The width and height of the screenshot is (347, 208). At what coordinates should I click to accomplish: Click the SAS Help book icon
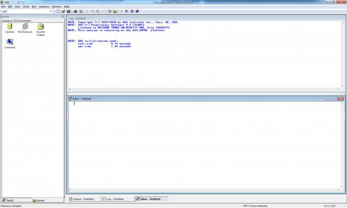point(138,11)
